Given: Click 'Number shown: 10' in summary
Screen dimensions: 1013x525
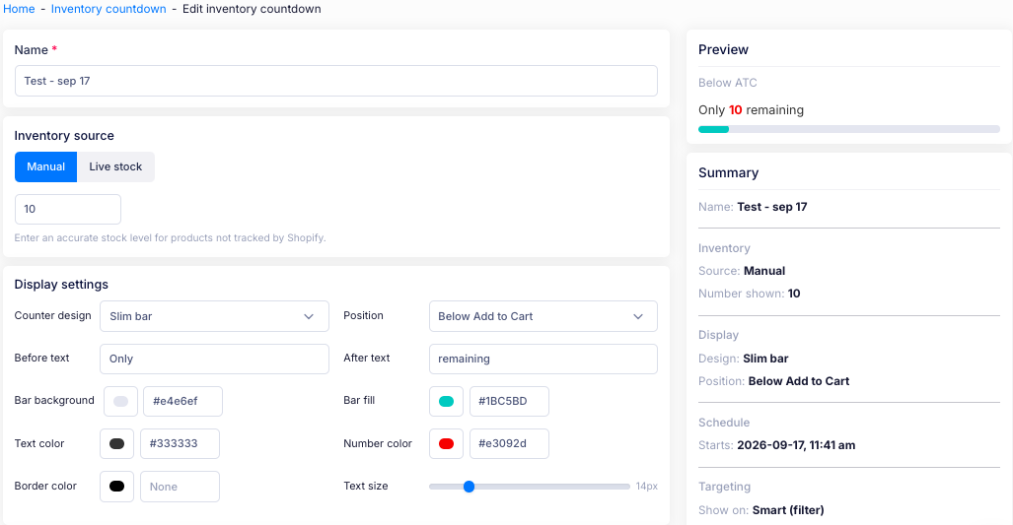Looking at the screenshot, I should [x=750, y=294].
